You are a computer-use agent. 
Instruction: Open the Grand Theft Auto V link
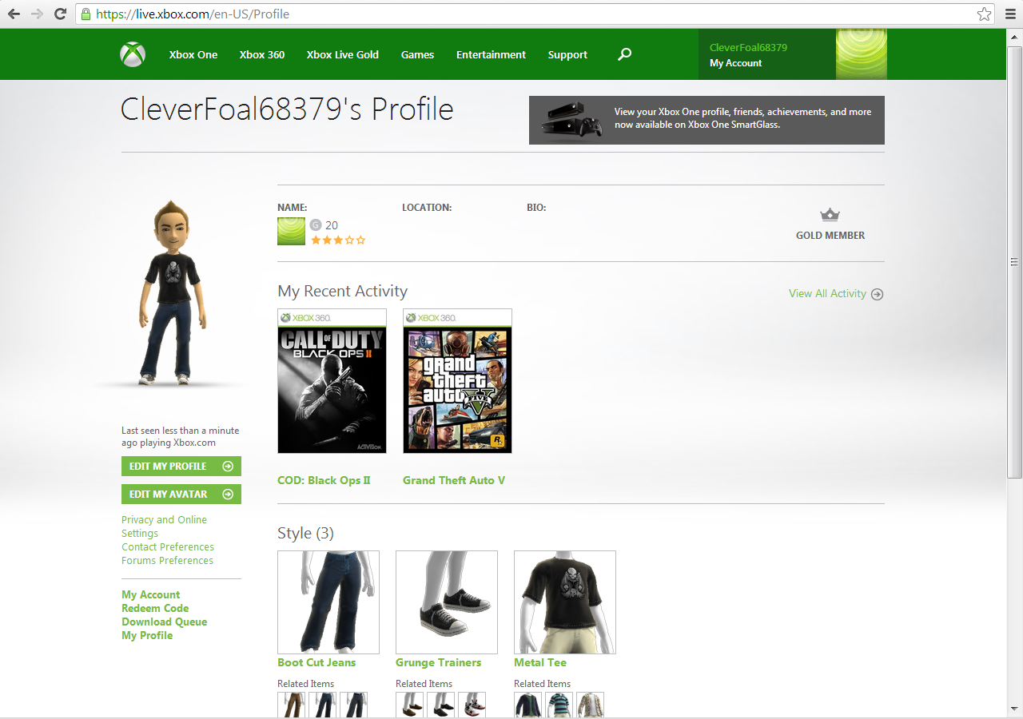[454, 480]
